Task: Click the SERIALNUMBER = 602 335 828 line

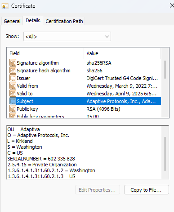Action: tap(41, 159)
